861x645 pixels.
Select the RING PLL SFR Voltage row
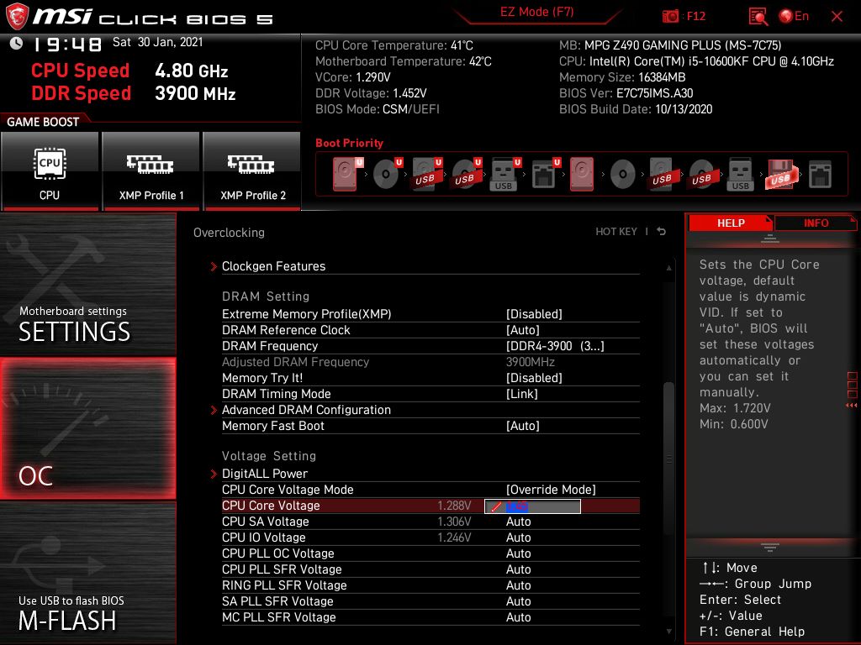click(x=430, y=585)
